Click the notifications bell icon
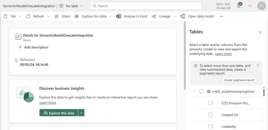Screen dimensions: 268x130 [239, 6]
